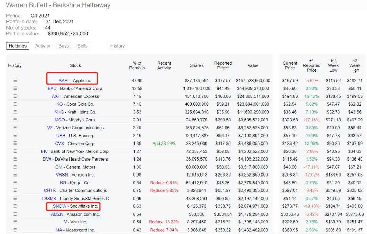Image resolution: width=367 pixels, height=234 pixels.
Task: Open history icon for Liberty SiriusXM row
Action: point(15,198)
